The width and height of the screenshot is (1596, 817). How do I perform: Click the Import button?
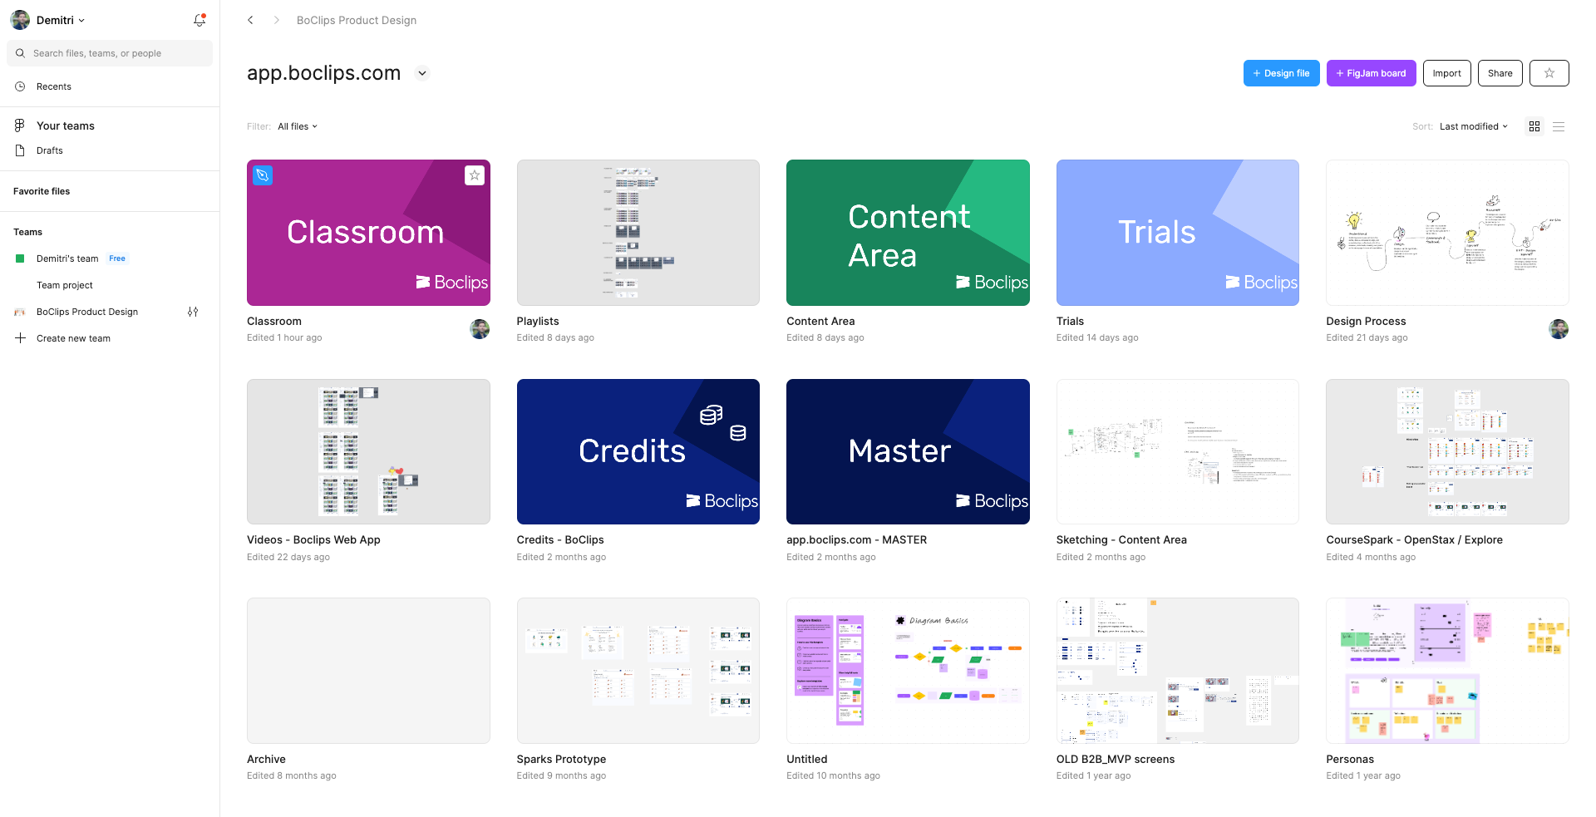pyautogui.click(x=1446, y=73)
